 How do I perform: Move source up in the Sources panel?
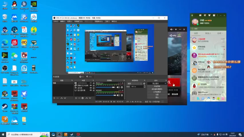[87, 98]
